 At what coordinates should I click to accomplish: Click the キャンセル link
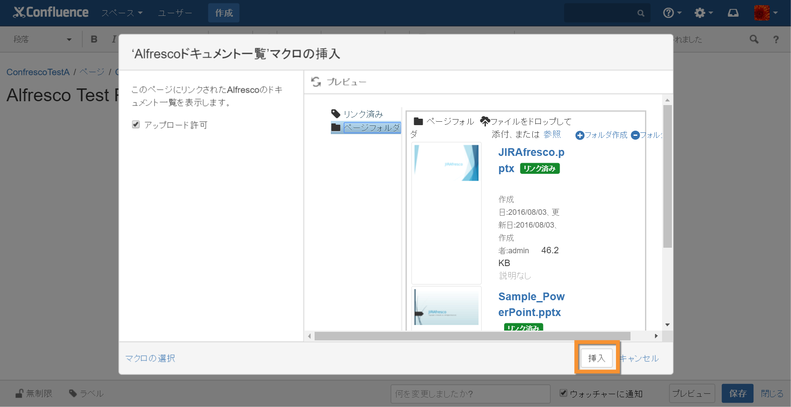pos(639,358)
